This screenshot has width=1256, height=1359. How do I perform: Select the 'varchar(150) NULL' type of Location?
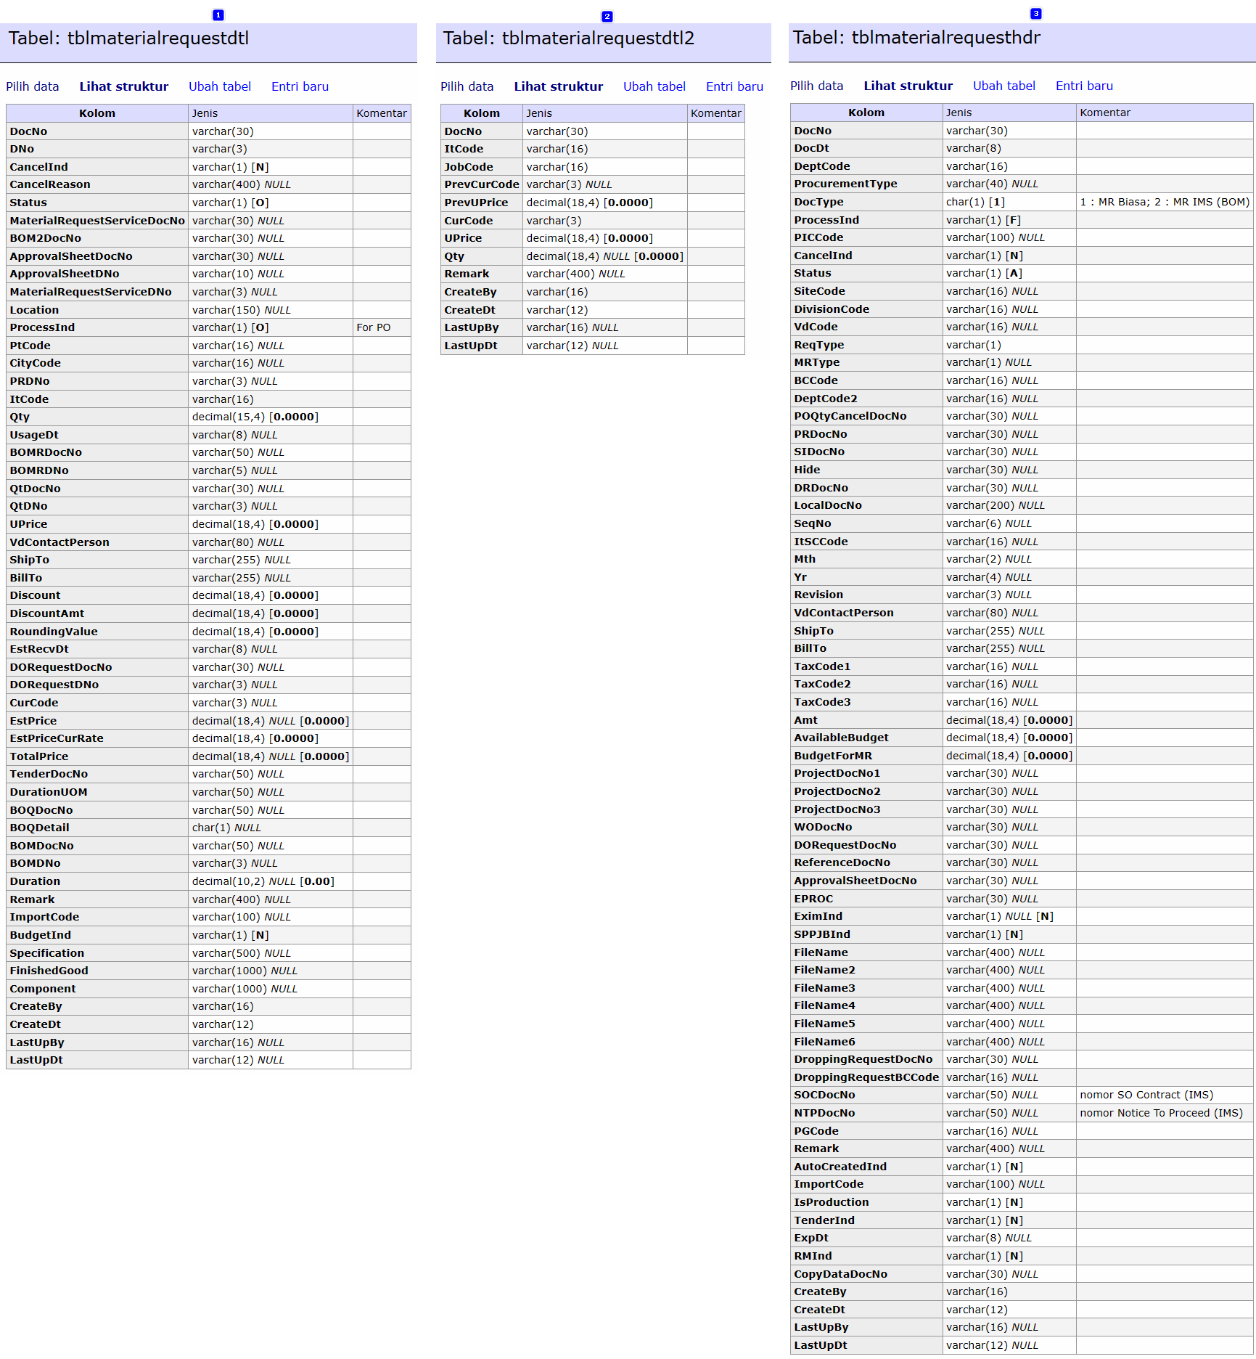(x=242, y=310)
